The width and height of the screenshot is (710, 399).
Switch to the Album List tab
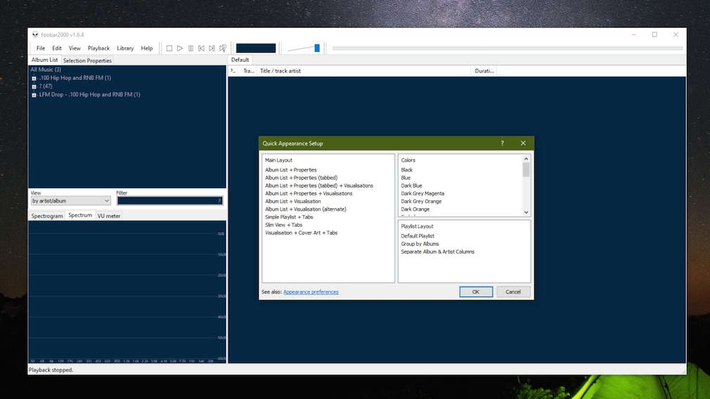tap(44, 60)
